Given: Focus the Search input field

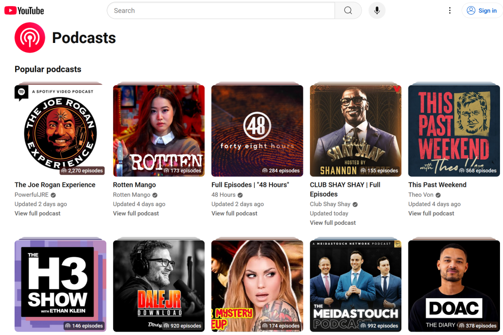Looking at the screenshot, I should coord(221,11).
